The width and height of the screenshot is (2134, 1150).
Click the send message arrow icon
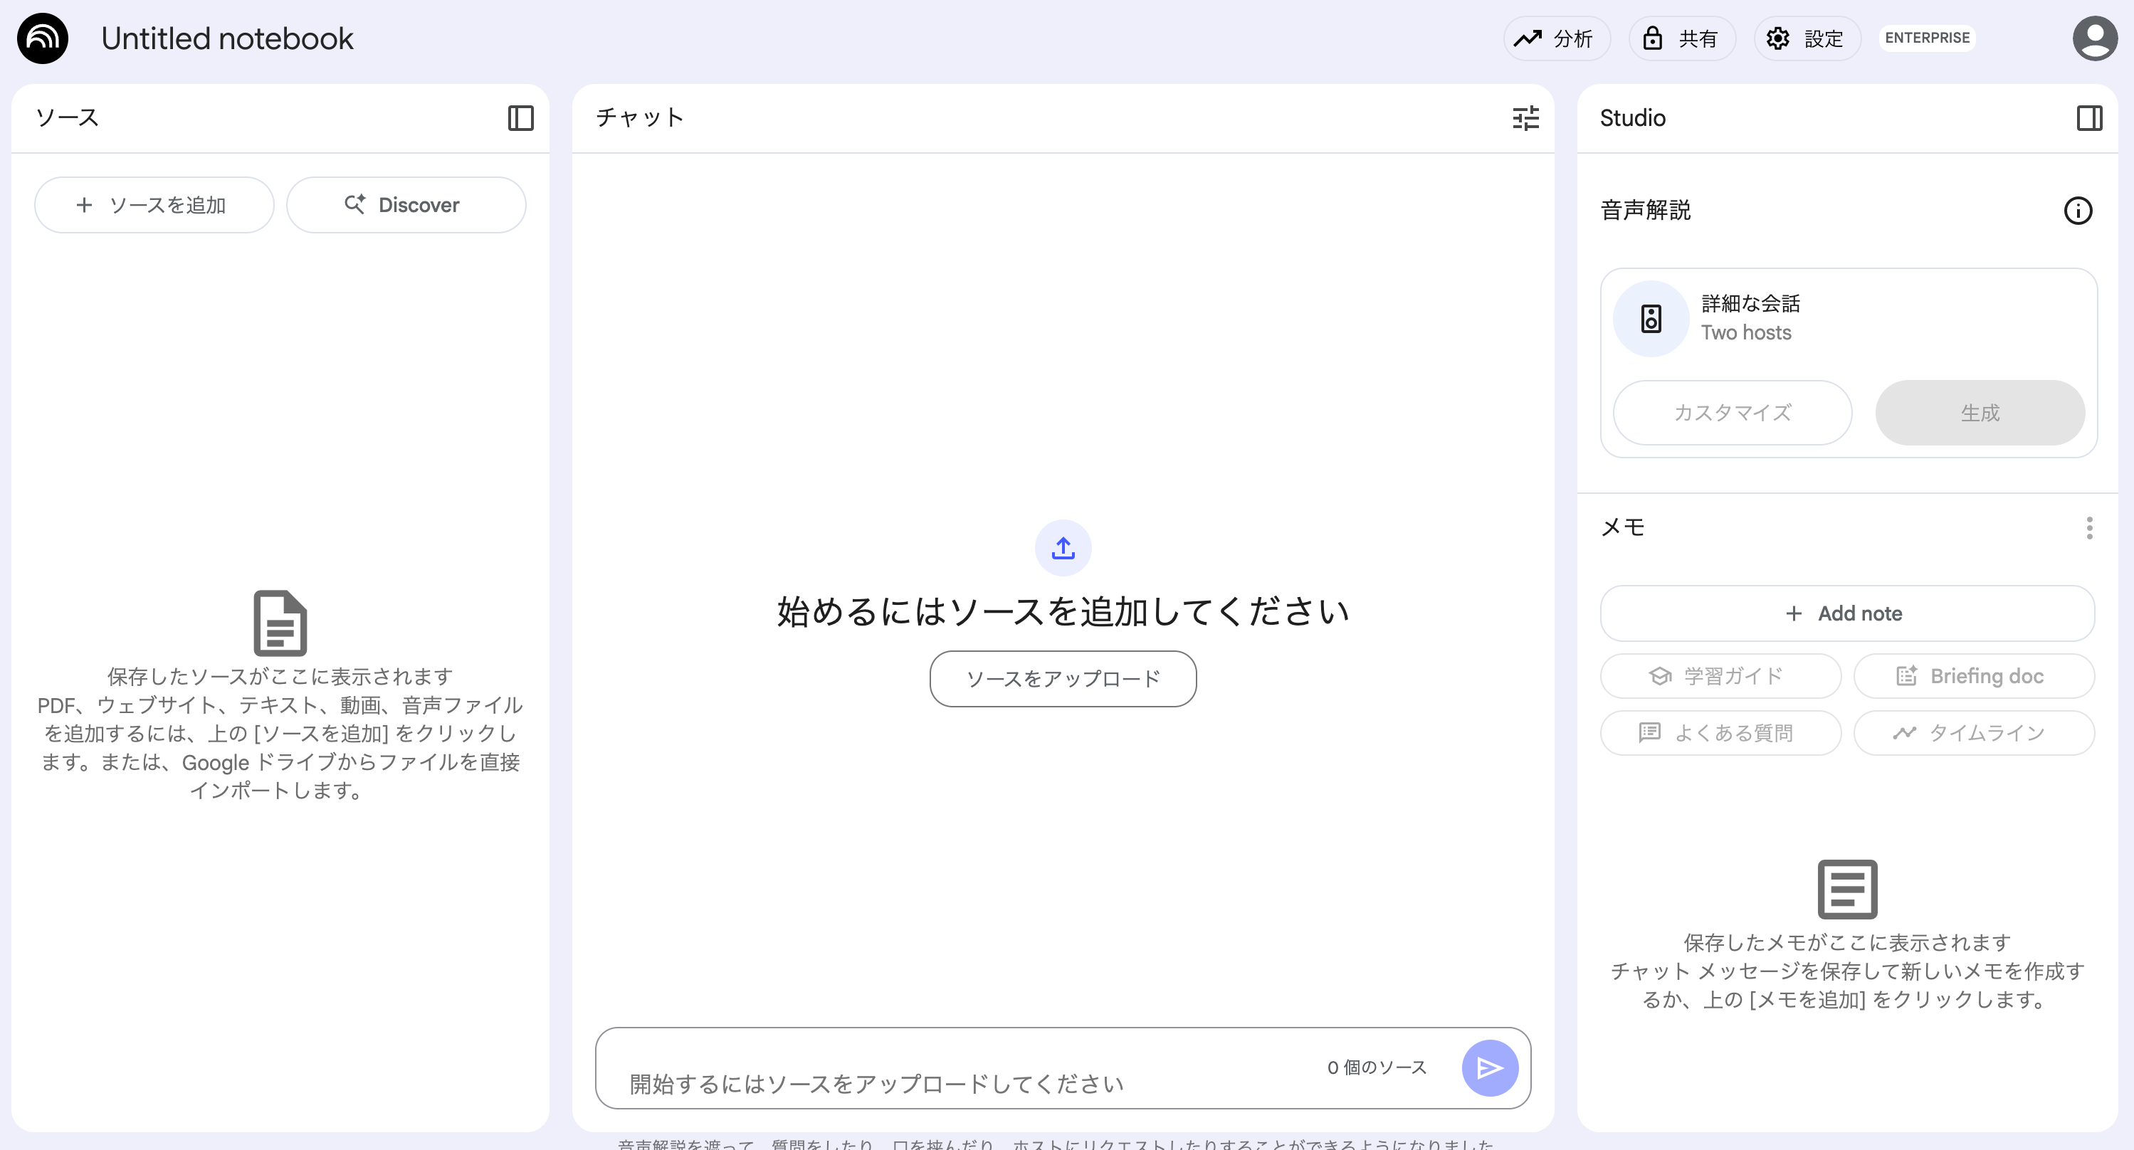click(1490, 1068)
